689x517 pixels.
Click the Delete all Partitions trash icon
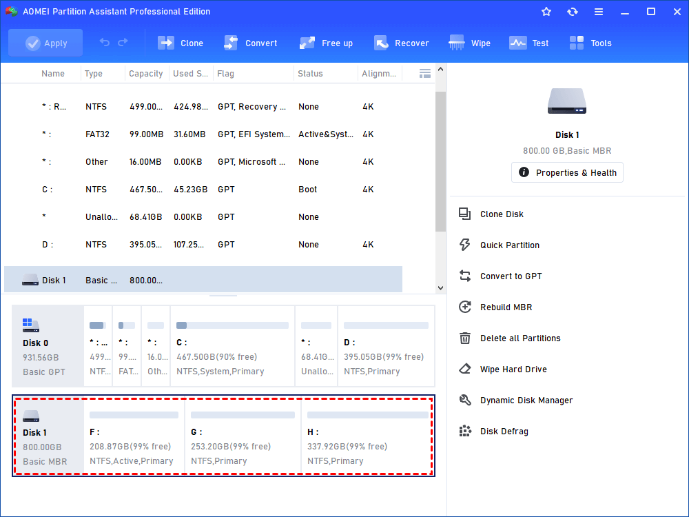pyautogui.click(x=465, y=338)
